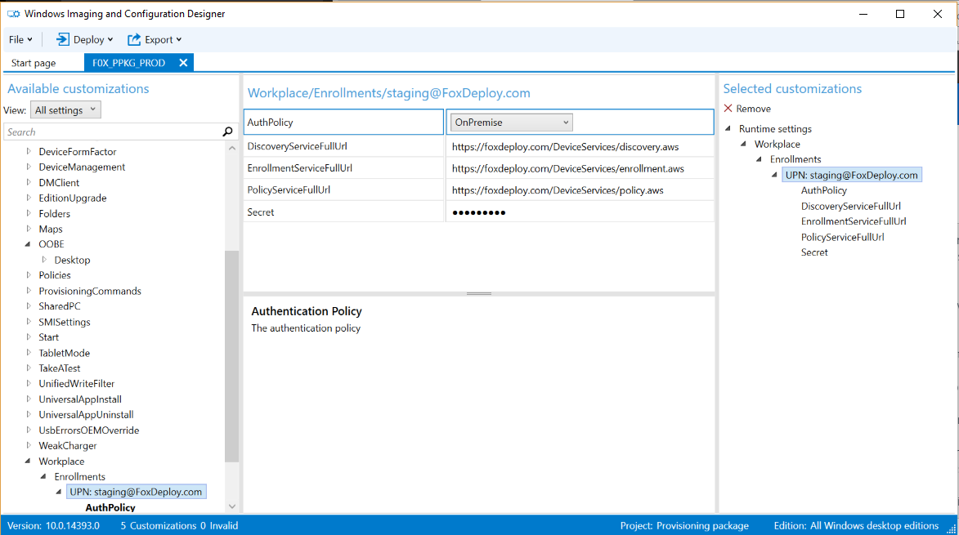Click the app icon in title bar

pos(14,14)
